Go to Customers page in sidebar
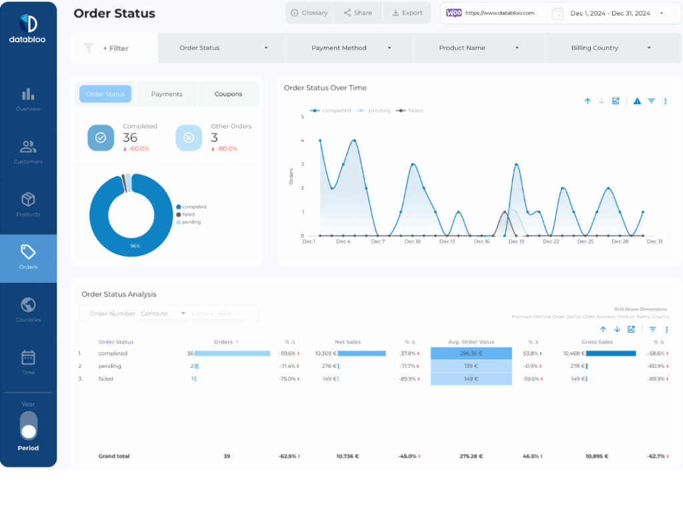Viewport: 683px width, 524px height. coord(28,147)
